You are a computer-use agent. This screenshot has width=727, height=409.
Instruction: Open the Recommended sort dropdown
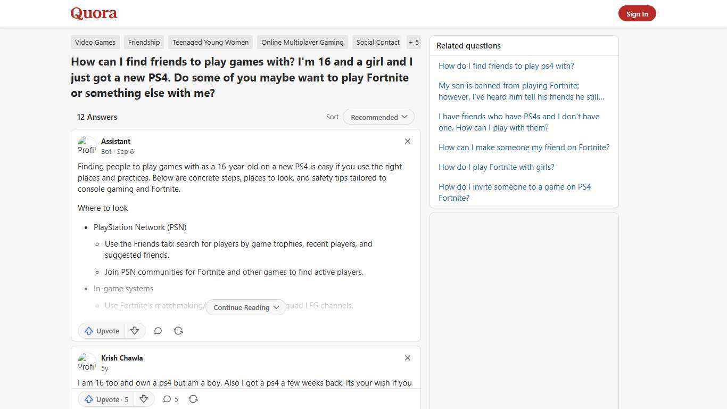[x=378, y=117]
